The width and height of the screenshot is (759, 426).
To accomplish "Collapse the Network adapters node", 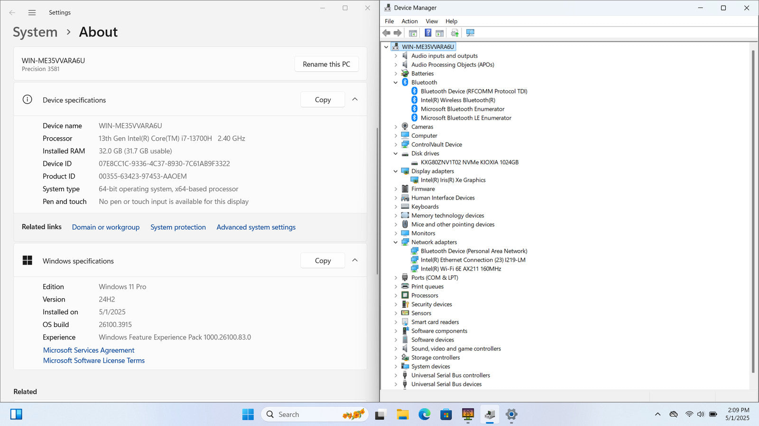I will [396, 242].
